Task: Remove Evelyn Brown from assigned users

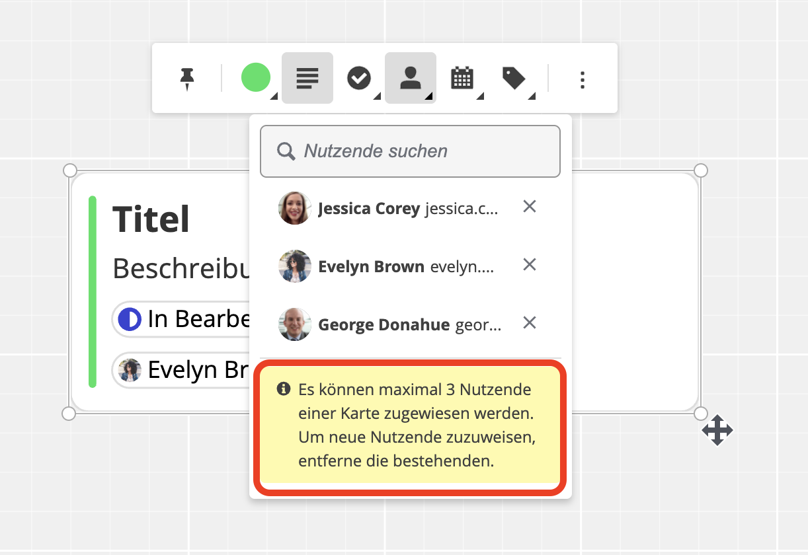Action: coord(529,265)
